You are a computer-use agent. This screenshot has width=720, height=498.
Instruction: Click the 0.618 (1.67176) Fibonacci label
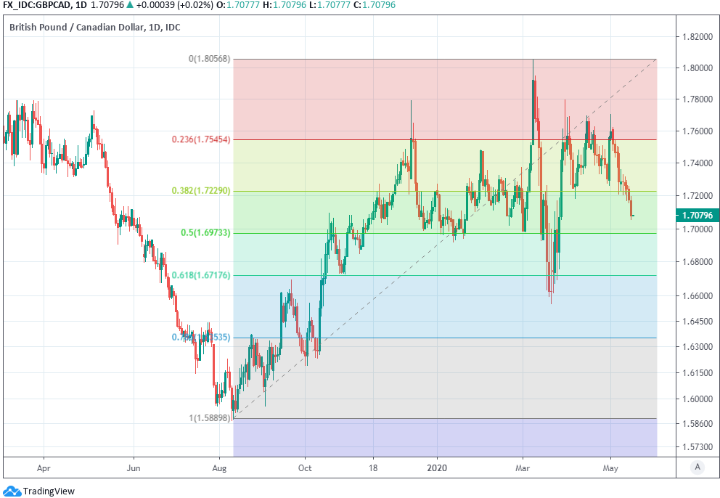point(201,275)
